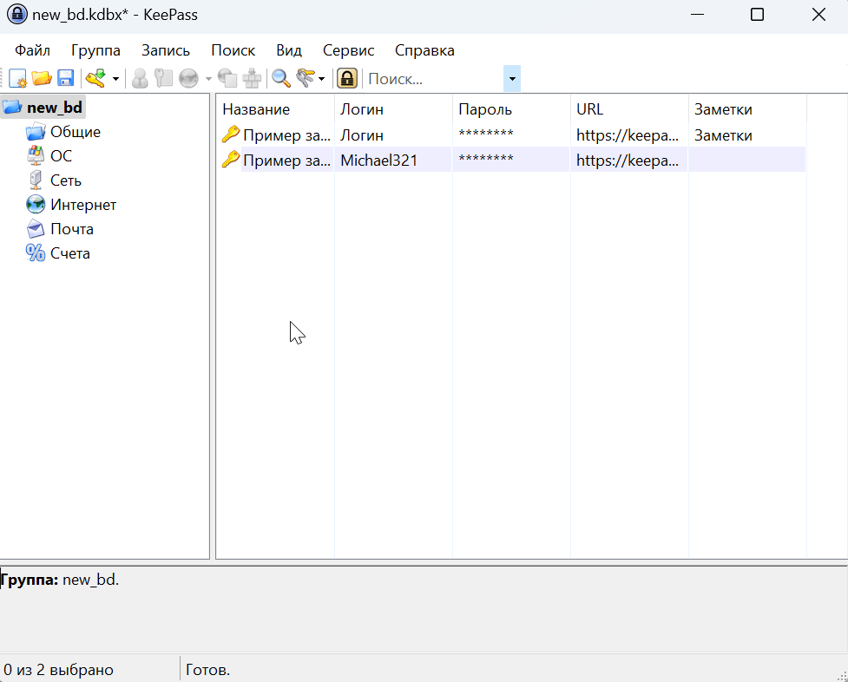Image resolution: width=848 pixels, height=682 pixels.
Task: Click the Show entries keys icon
Action: pos(306,78)
